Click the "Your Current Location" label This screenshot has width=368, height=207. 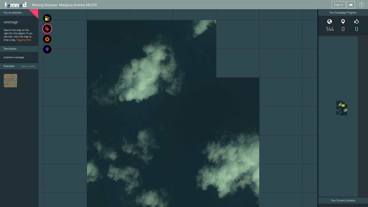[x=343, y=201]
